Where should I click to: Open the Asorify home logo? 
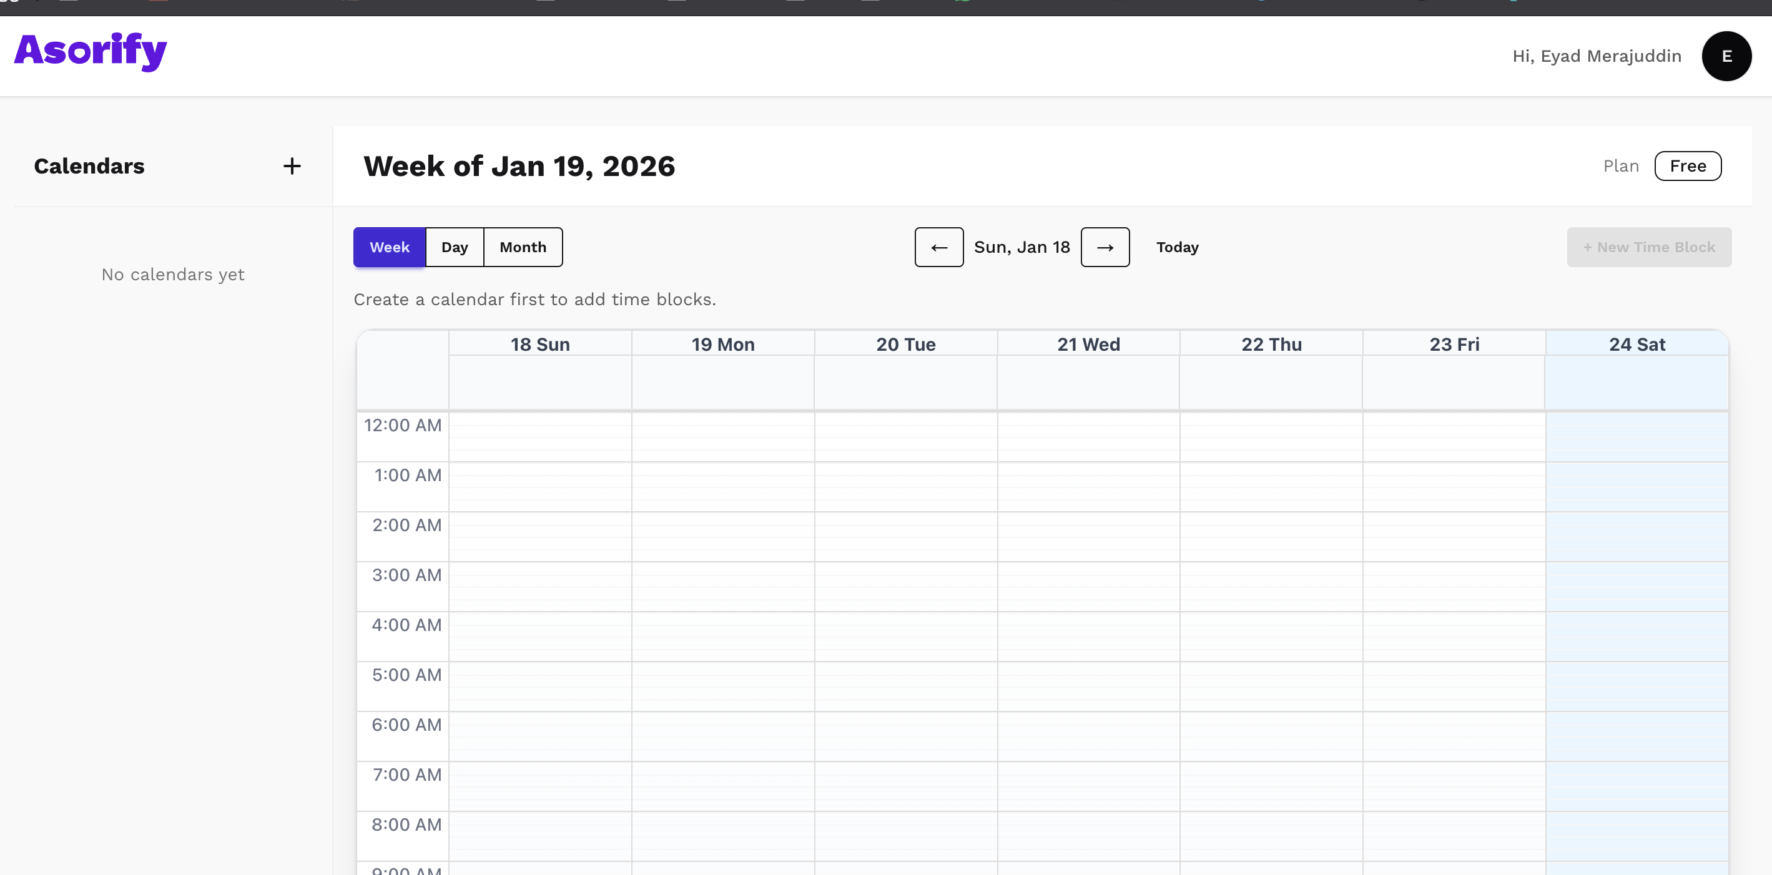(x=89, y=51)
